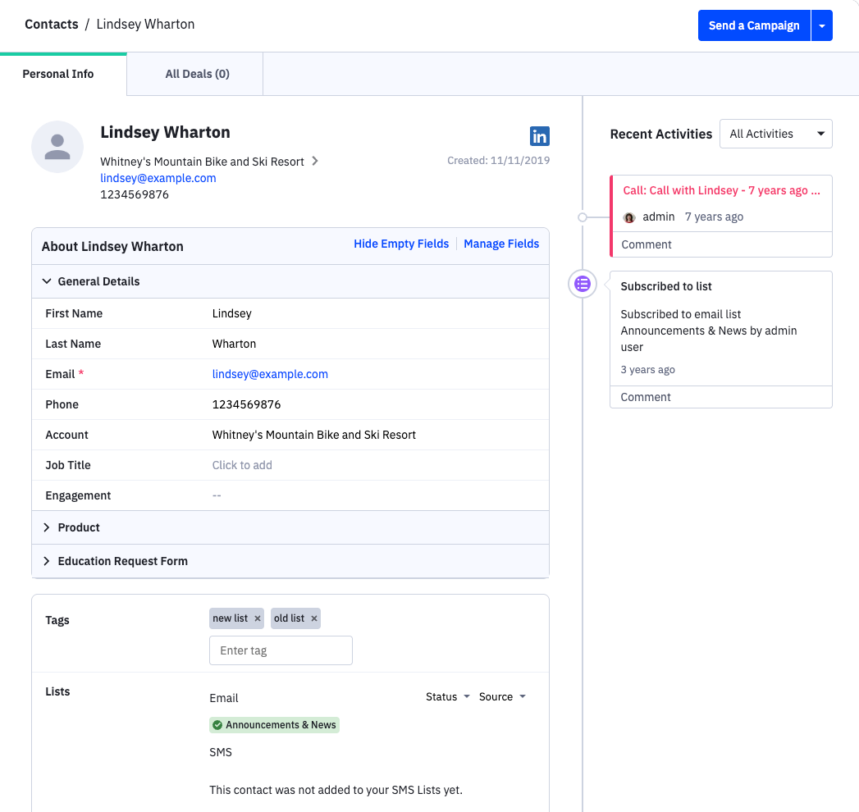
Task: Expand the Education Request Form section
Action: pyautogui.click(x=290, y=561)
